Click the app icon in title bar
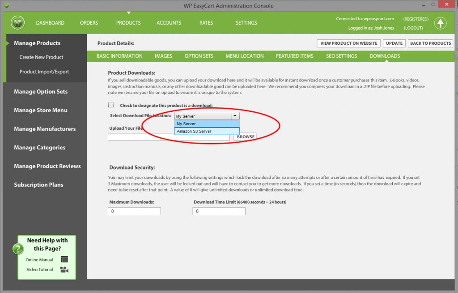This screenshot has height=293, width=458. pyautogui.click(x=7, y=5)
